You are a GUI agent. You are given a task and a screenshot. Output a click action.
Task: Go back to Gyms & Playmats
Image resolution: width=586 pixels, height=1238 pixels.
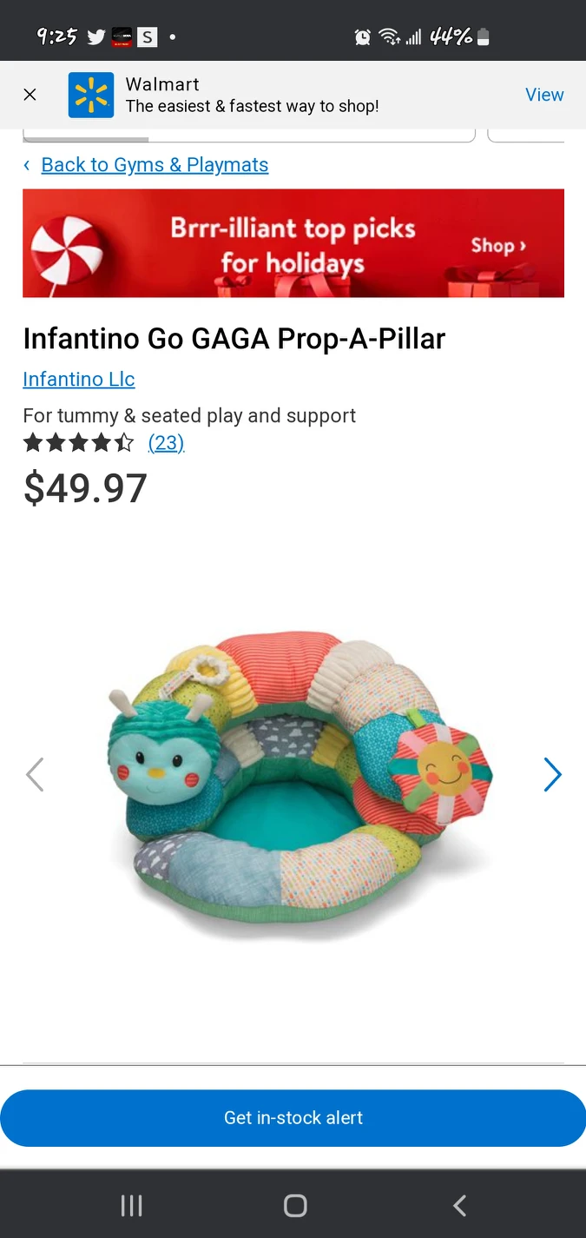click(x=155, y=165)
